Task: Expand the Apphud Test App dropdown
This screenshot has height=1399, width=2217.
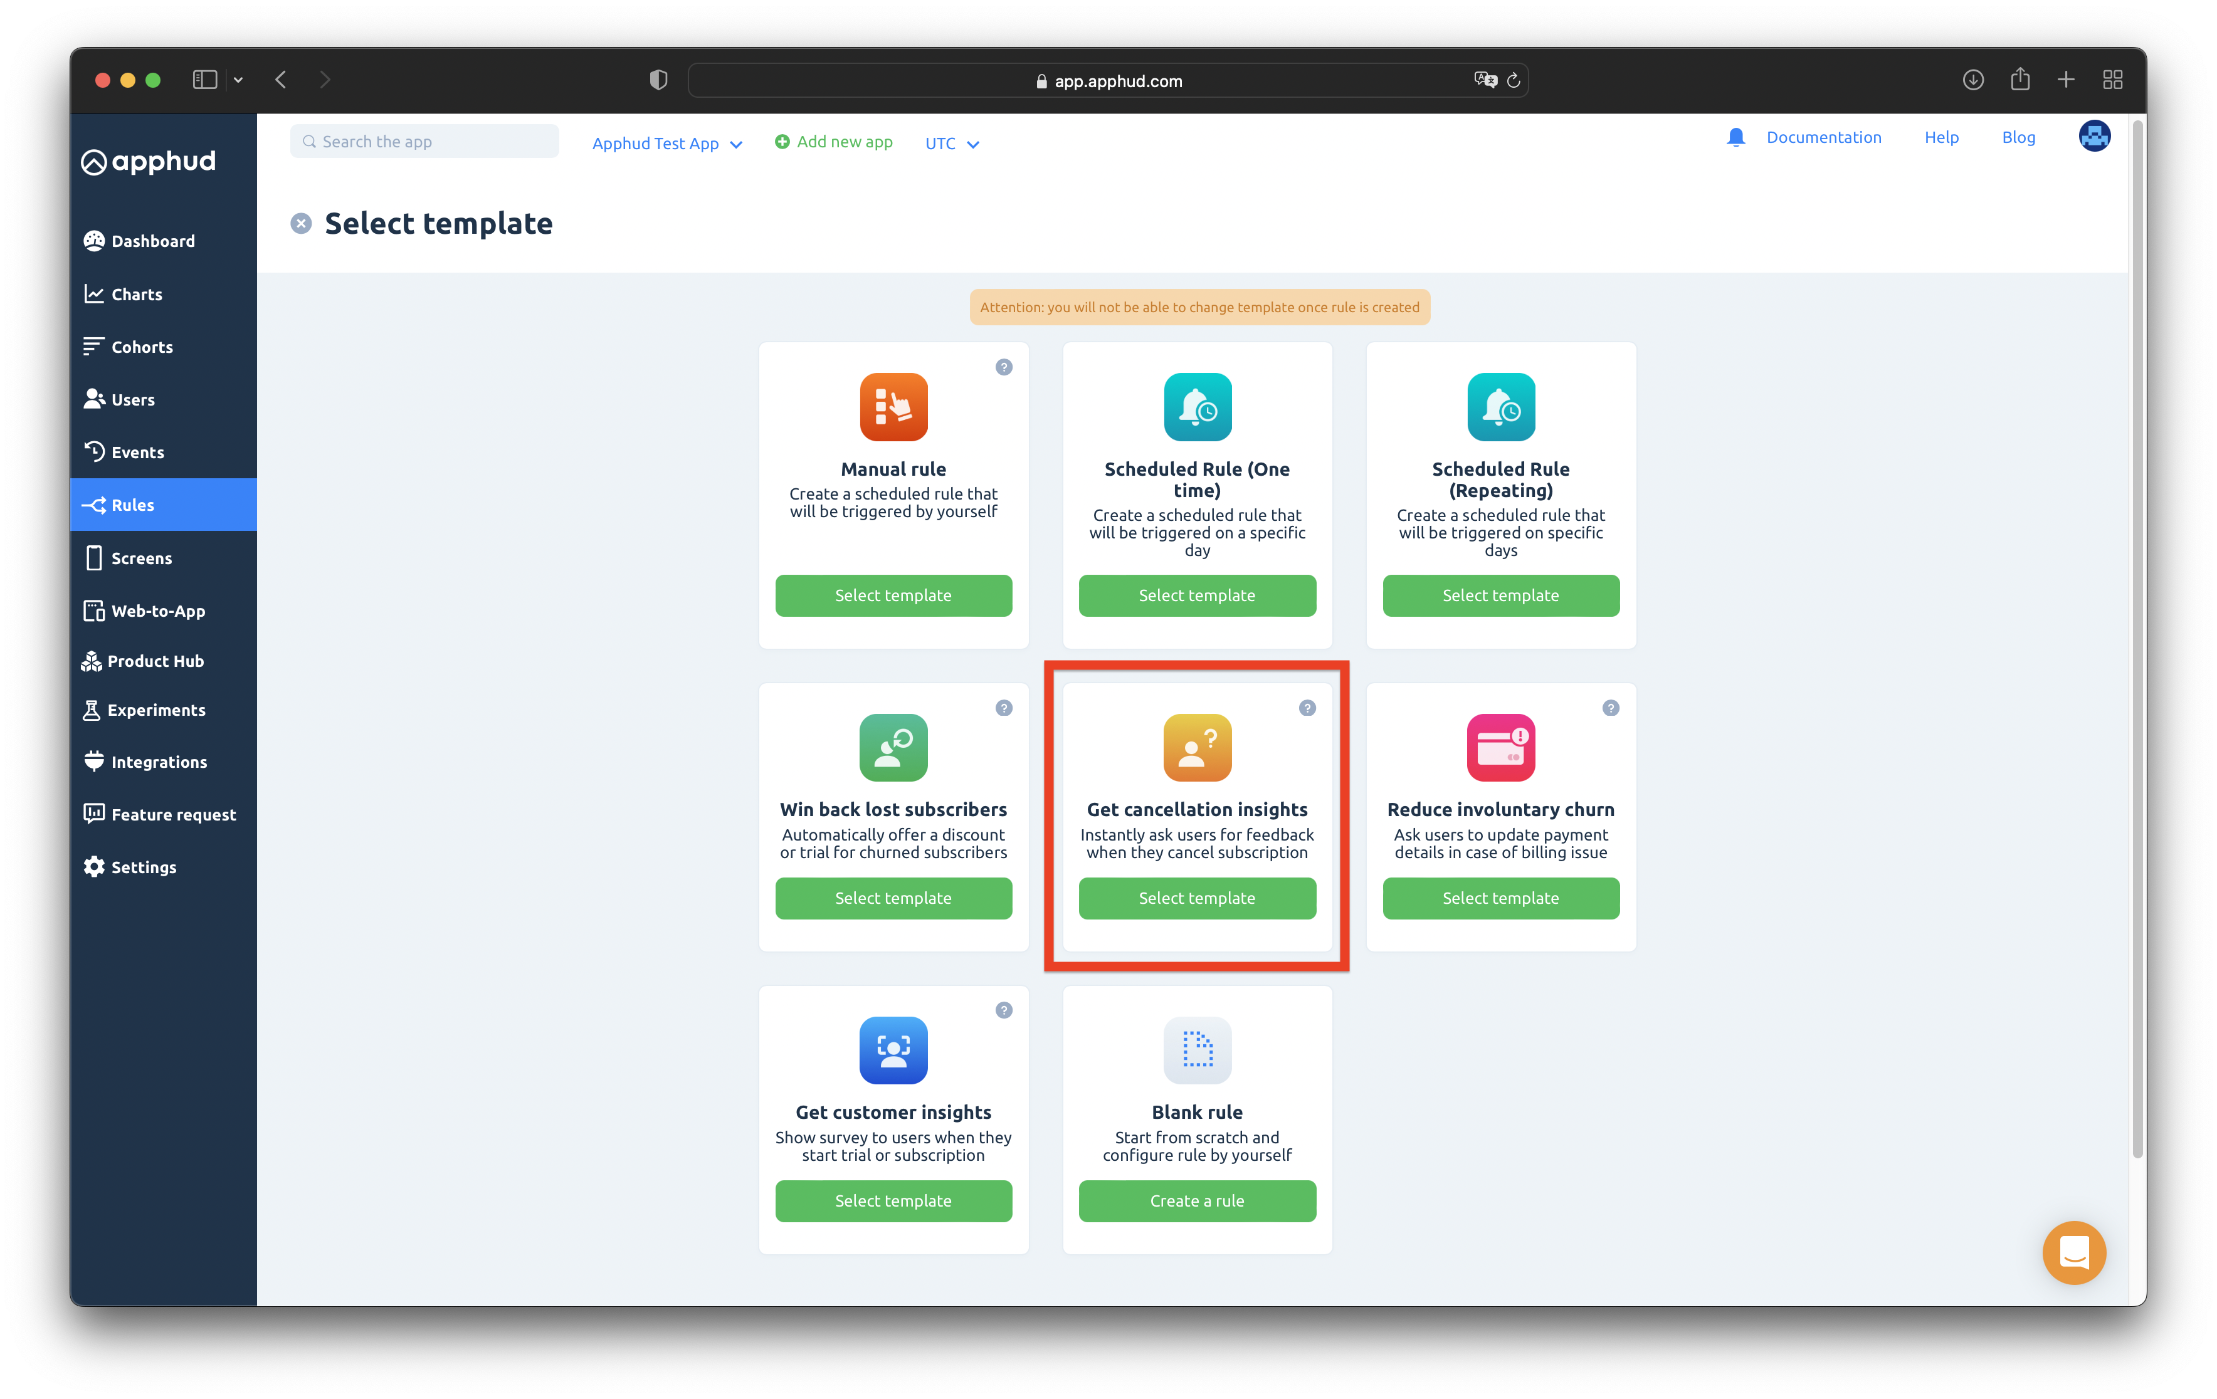Action: [668, 144]
